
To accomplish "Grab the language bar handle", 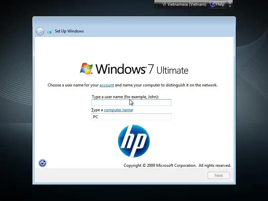I will [157, 4].
